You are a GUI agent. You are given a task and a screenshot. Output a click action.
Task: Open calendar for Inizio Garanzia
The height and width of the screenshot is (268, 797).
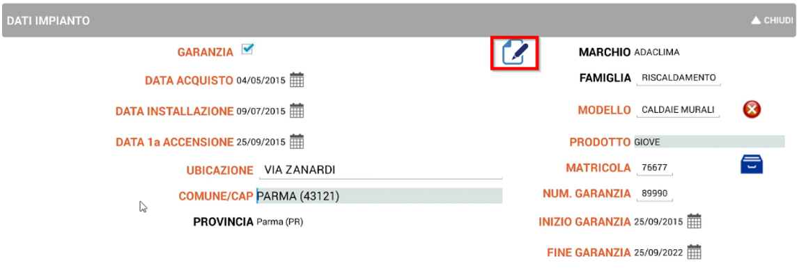694,221
